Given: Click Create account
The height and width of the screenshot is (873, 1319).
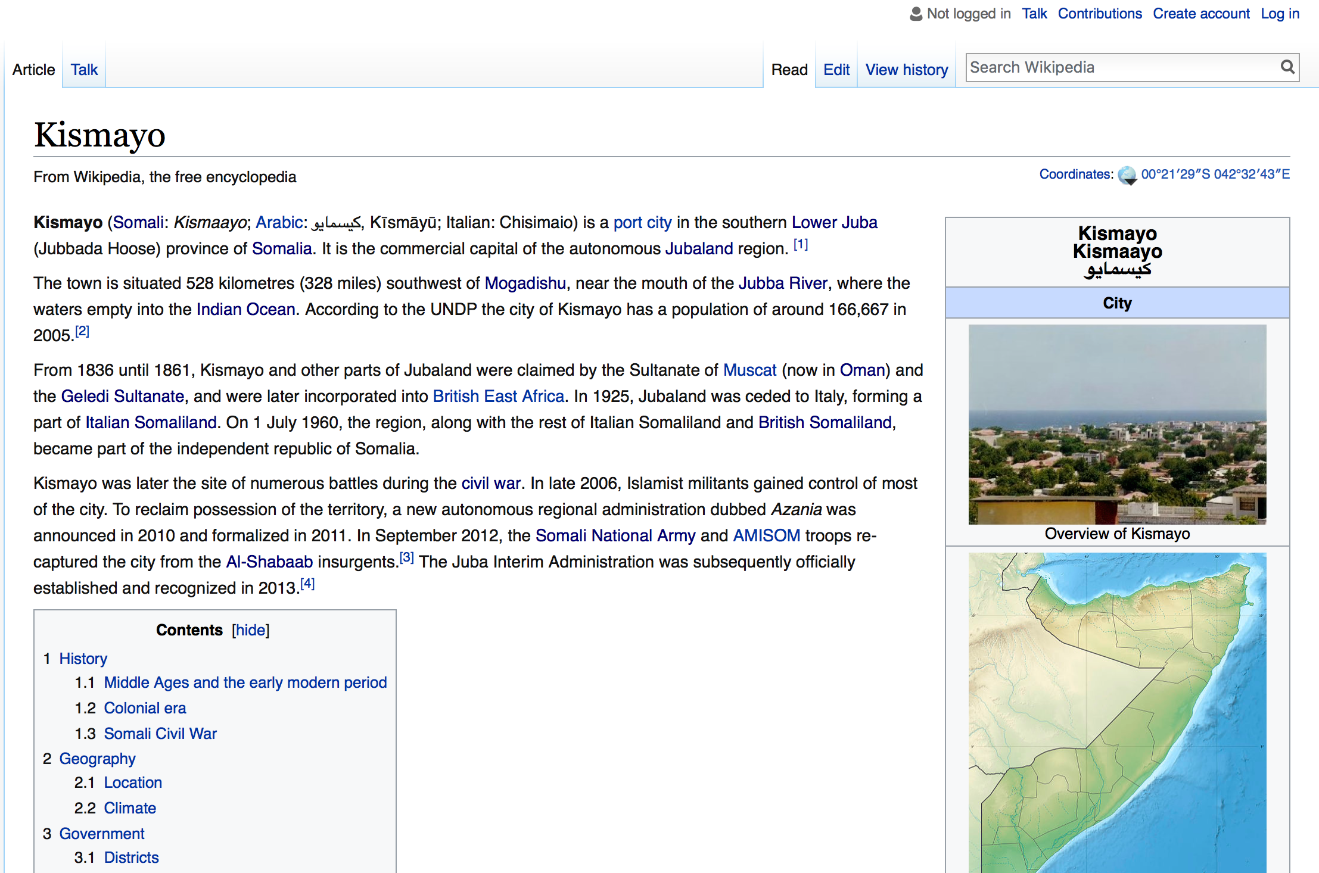Looking at the screenshot, I should pyautogui.click(x=1201, y=14).
